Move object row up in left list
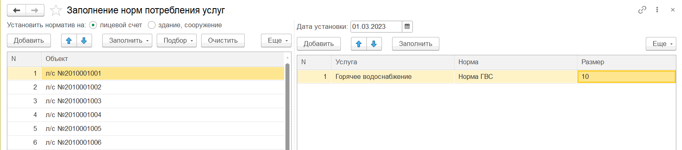682x150 pixels. [69, 41]
